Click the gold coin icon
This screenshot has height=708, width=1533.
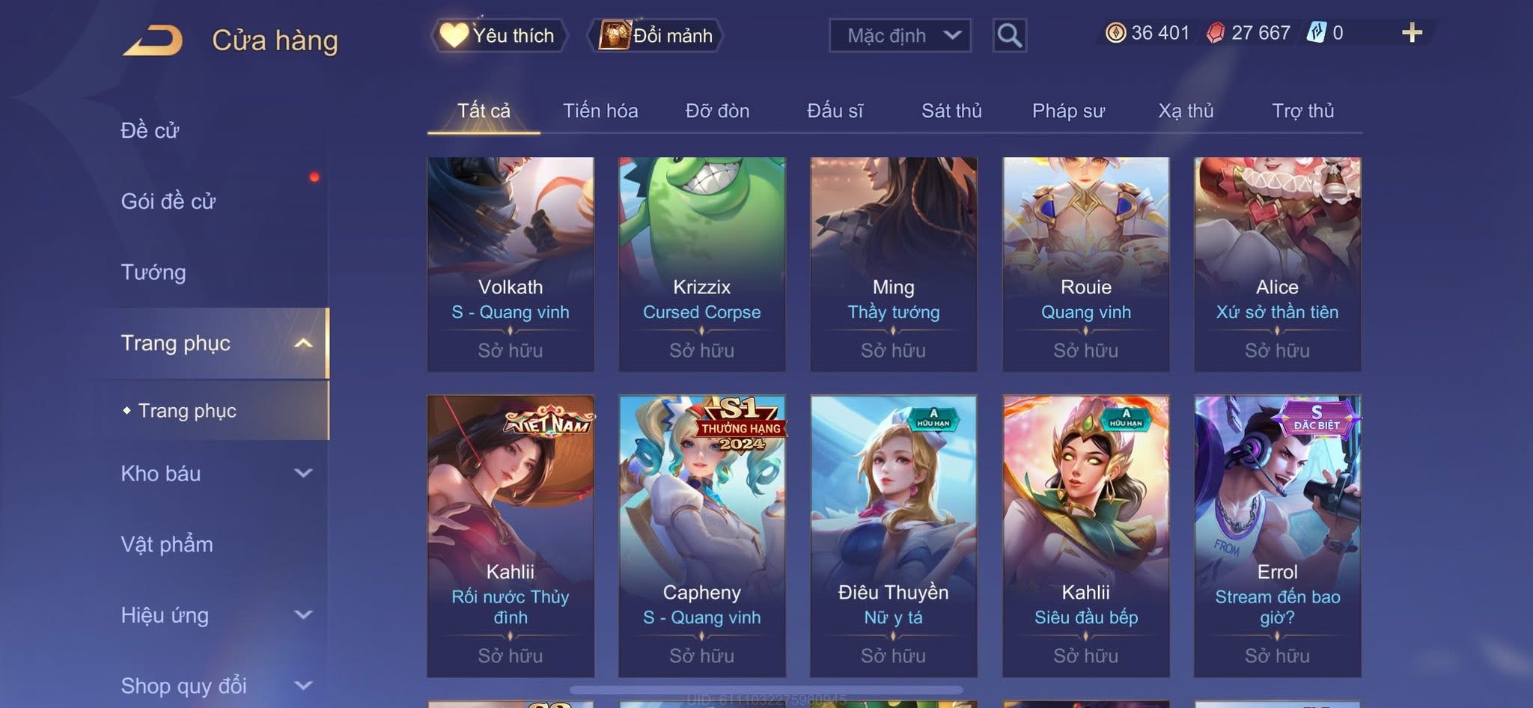pyautogui.click(x=1115, y=33)
